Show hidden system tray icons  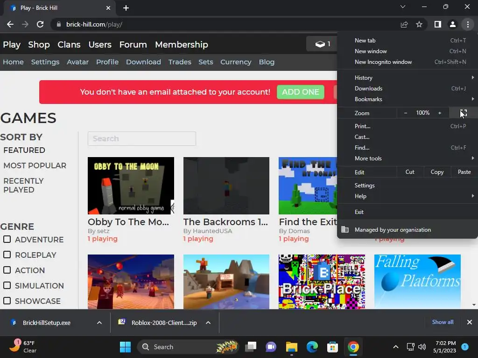396,347
